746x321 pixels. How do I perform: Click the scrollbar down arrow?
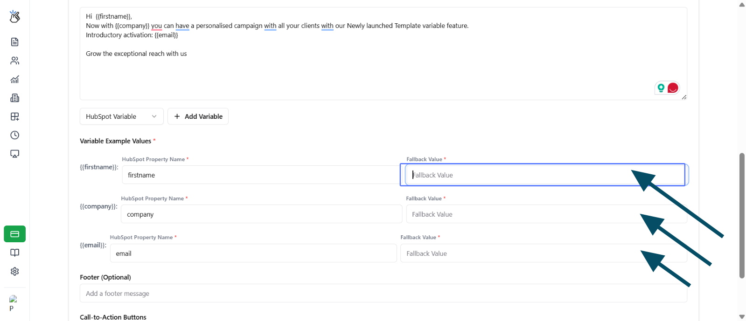(742, 316)
